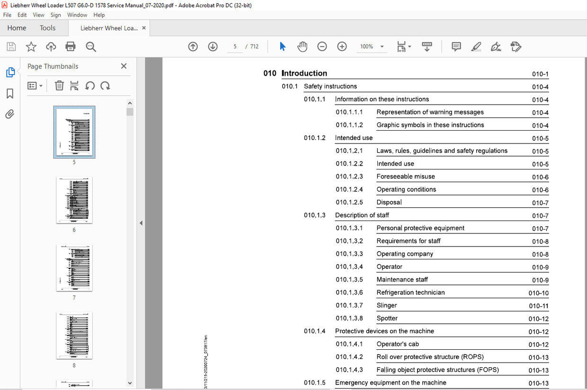Switch to the Hand tool

coord(302,46)
